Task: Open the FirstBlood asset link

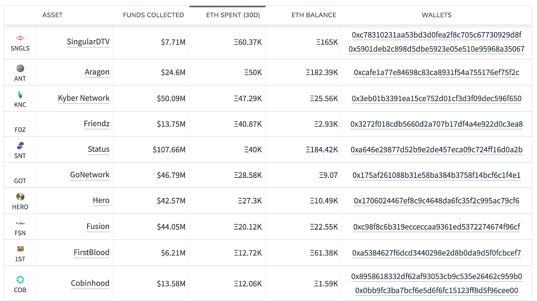Action: [92, 252]
